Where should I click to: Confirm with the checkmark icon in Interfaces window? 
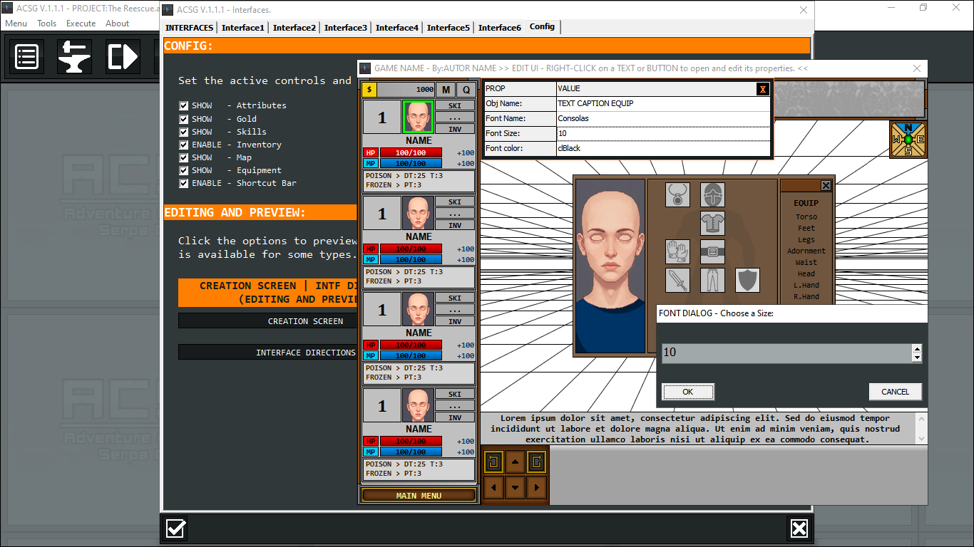[x=176, y=528]
